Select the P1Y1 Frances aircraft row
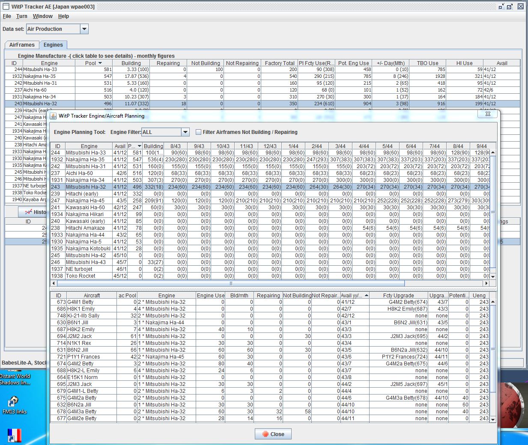528x445 pixels. pyautogui.click(x=270, y=357)
